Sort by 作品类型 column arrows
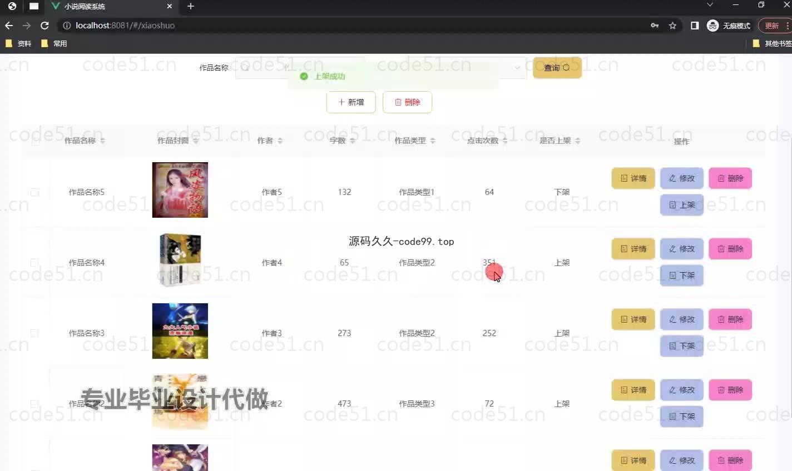792x471 pixels. (x=433, y=141)
